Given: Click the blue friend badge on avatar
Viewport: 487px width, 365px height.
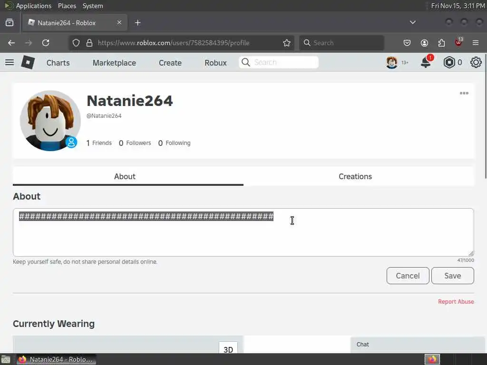Looking at the screenshot, I should click(x=71, y=142).
